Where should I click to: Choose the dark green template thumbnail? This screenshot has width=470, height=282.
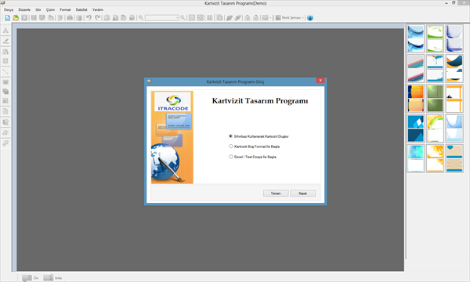pos(435,98)
